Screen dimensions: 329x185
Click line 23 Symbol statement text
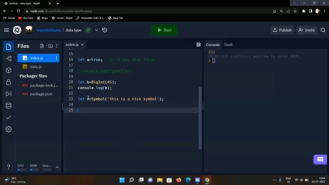click(121, 99)
